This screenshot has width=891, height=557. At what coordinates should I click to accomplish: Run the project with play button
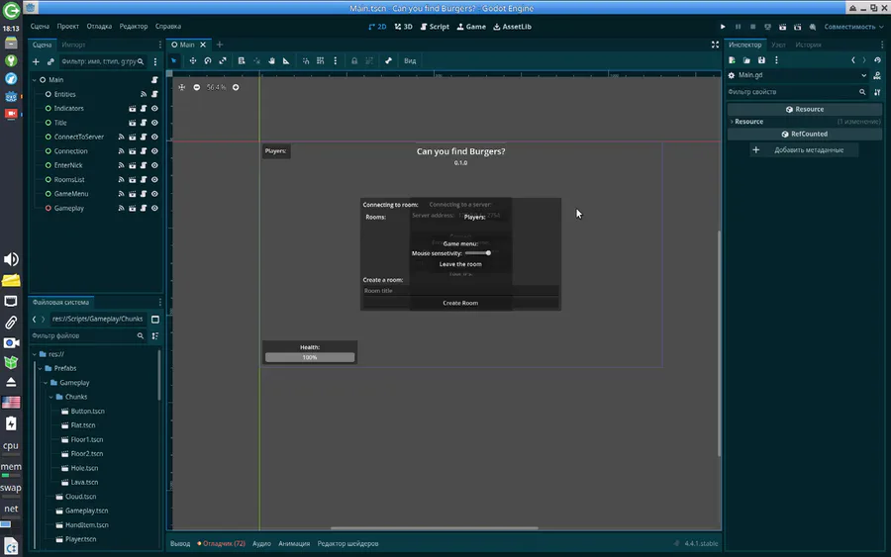coord(723,27)
